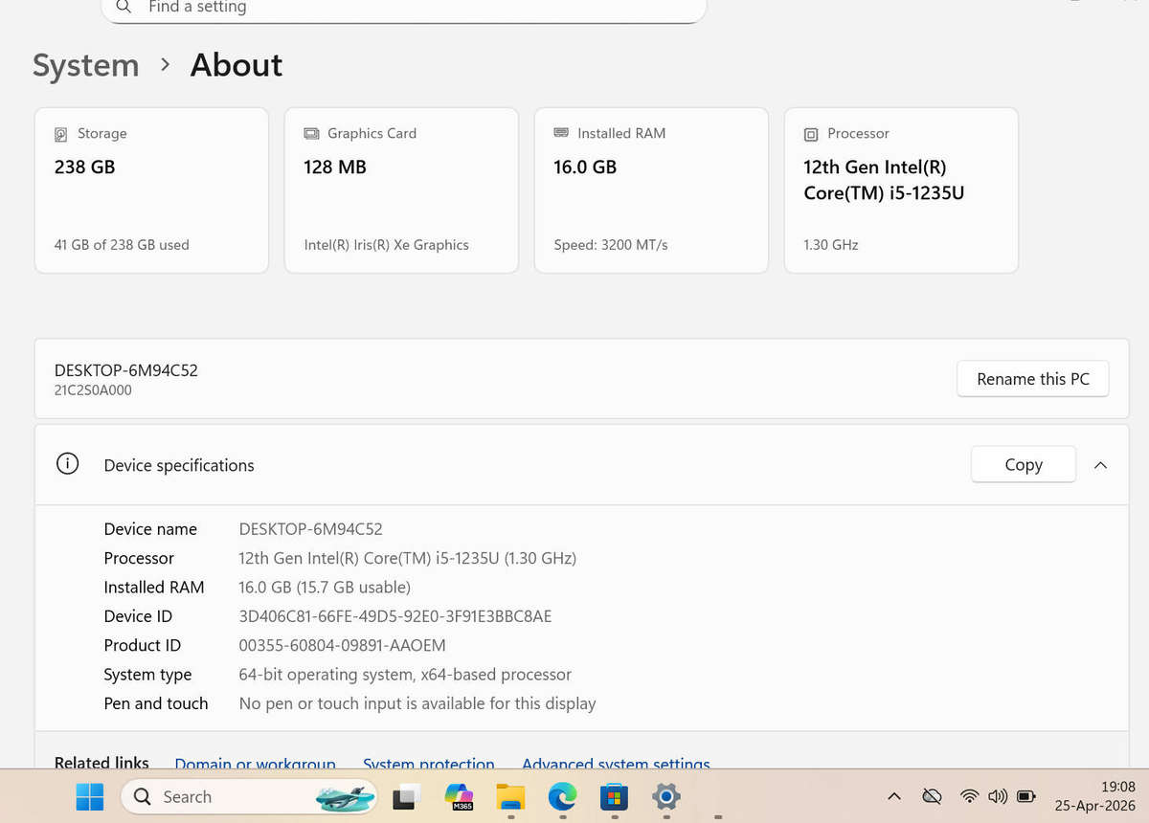Click the taskbar Search box
The image size is (1149, 823).
(250, 796)
